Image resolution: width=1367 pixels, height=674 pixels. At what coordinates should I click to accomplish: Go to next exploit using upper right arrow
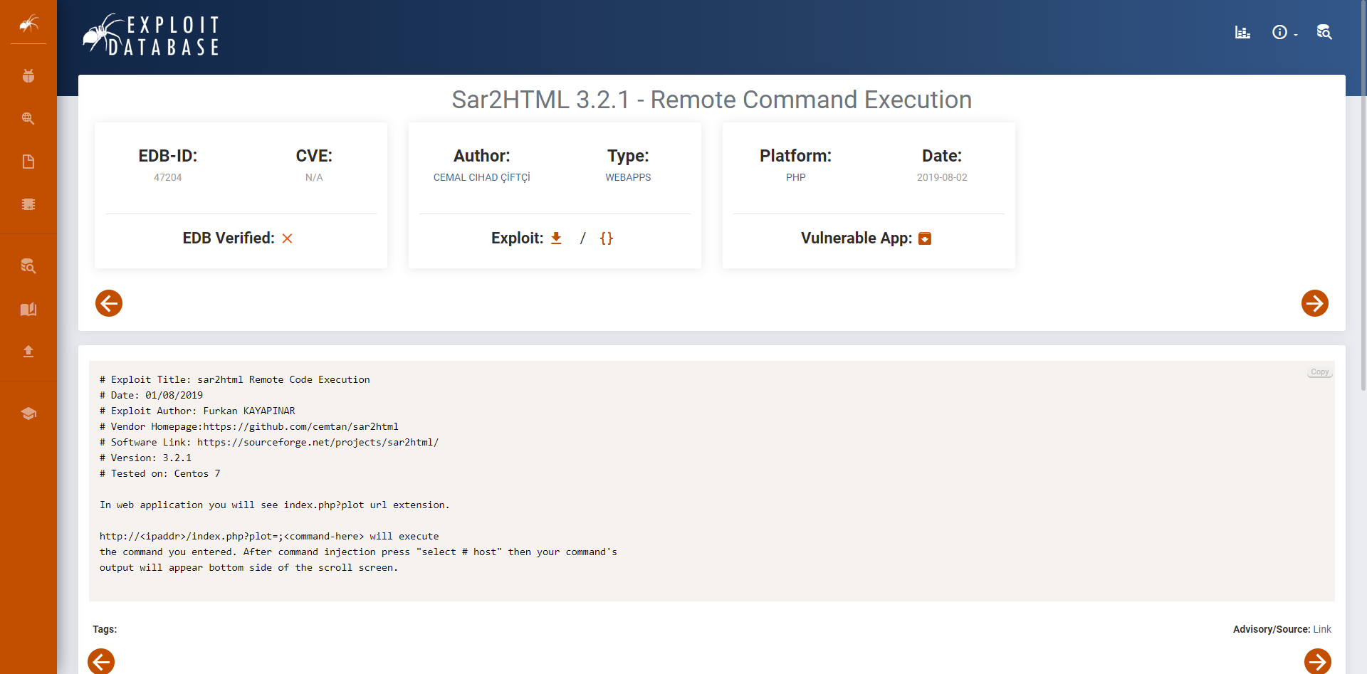pyautogui.click(x=1315, y=303)
